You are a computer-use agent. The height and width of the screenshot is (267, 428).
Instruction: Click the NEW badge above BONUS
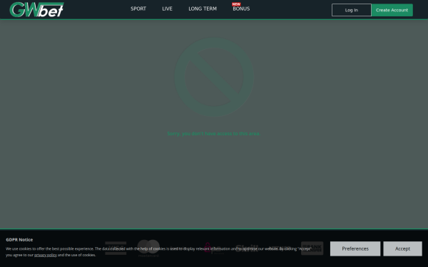point(236,4)
